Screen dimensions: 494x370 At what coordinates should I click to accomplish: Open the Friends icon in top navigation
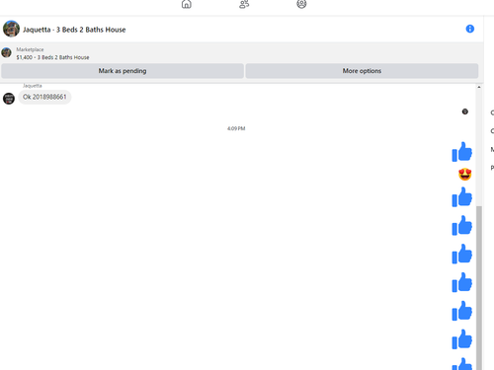pyautogui.click(x=244, y=4)
